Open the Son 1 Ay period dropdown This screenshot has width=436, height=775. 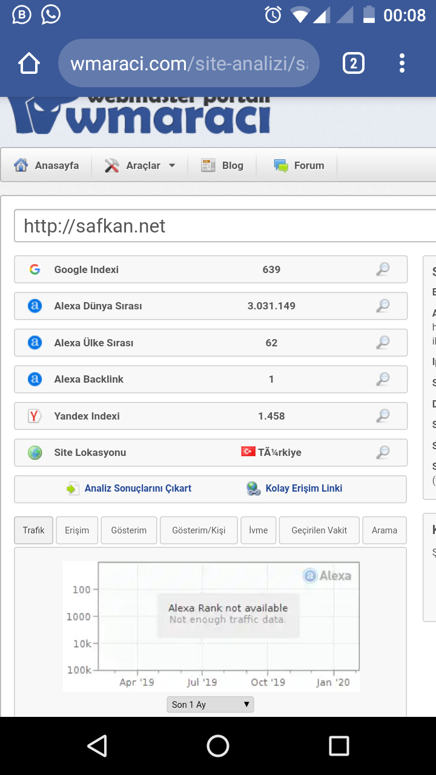pos(210,704)
